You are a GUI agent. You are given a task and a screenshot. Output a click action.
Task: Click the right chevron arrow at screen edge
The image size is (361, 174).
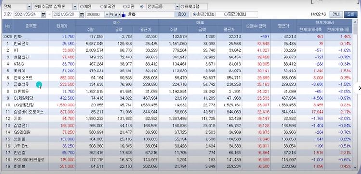359,88
